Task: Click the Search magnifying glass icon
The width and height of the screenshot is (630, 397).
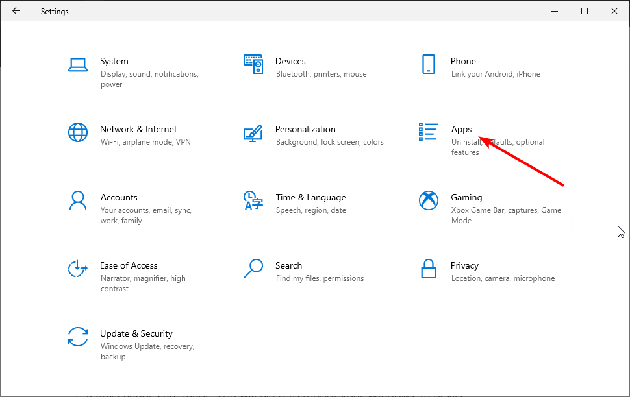Action: click(x=253, y=269)
